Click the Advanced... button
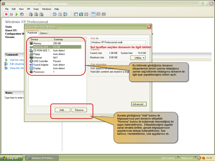This screenshot has height=161, width=215. (139, 104)
